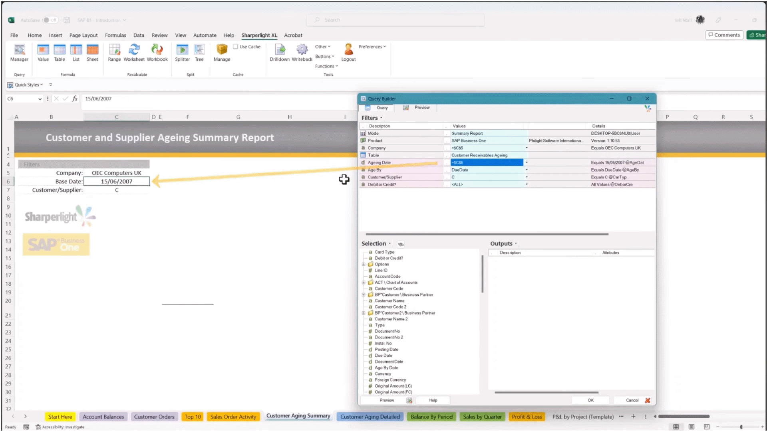
Task: Click Manage cache icon
Action: [222, 53]
